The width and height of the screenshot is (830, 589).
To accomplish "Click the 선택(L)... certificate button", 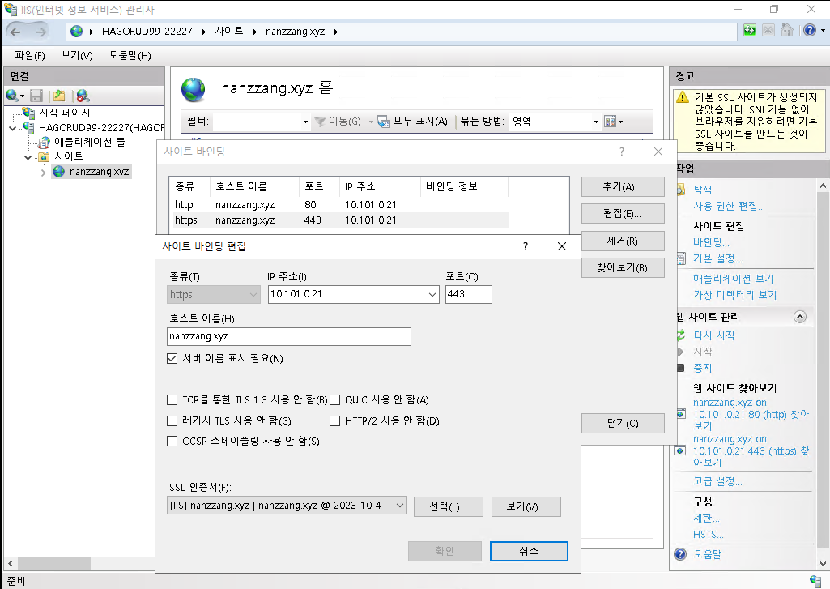I will pyautogui.click(x=449, y=506).
